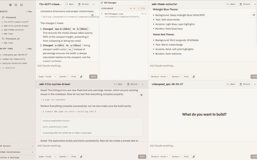Collapse the Git Changes panel chevron
Viewport: 257px width, 160px height.
click(x=145, y=3)
